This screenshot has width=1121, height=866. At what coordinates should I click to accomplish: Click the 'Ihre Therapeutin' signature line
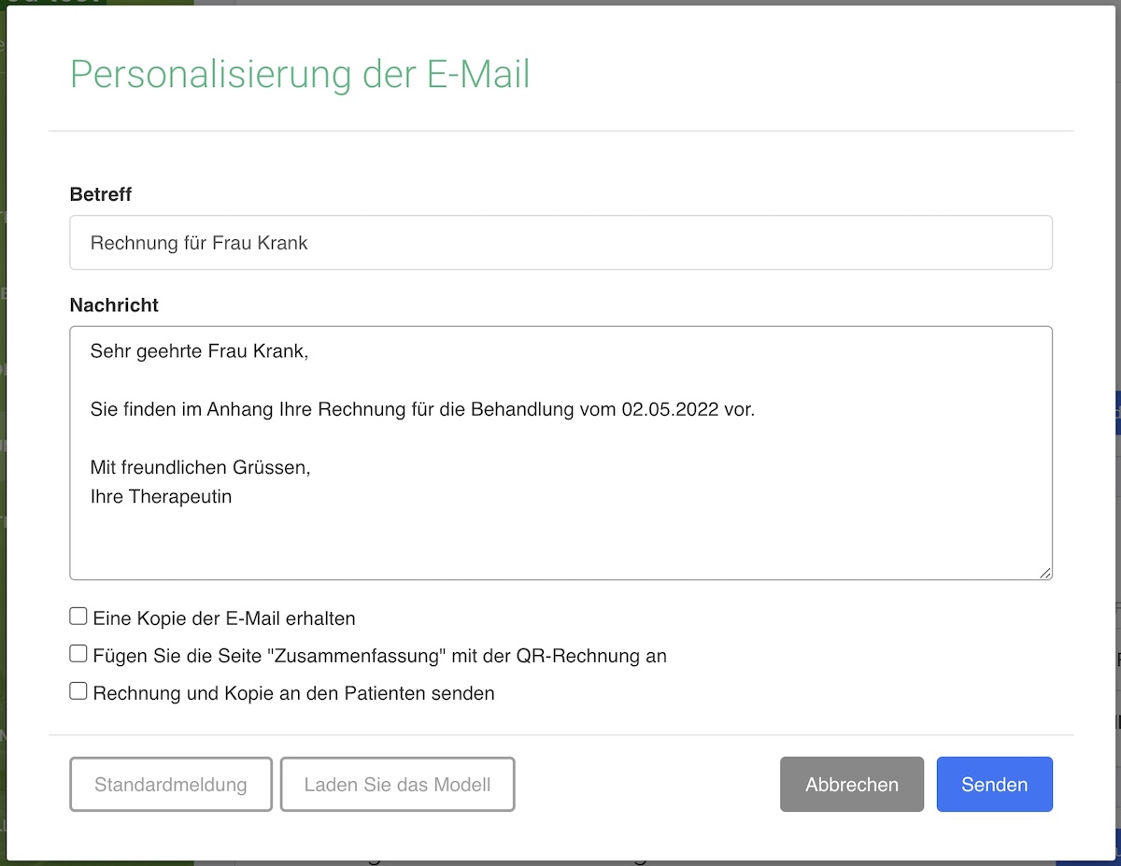coord(161,497)
